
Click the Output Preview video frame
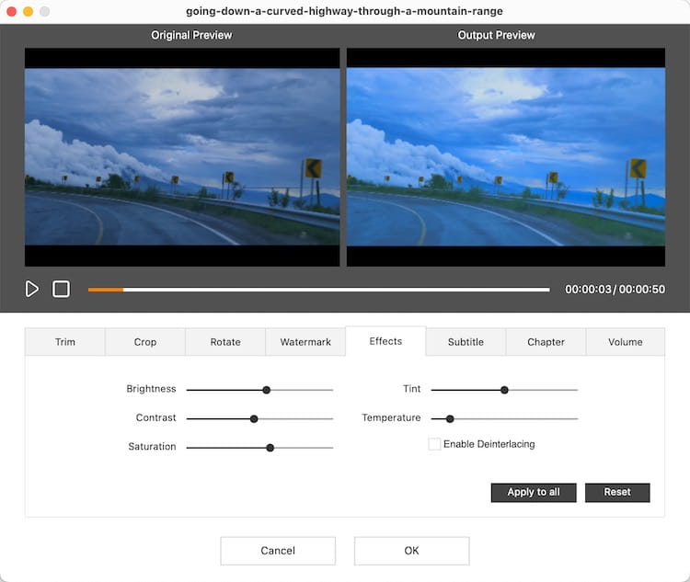pyautogui.click(x=506, y=157)
